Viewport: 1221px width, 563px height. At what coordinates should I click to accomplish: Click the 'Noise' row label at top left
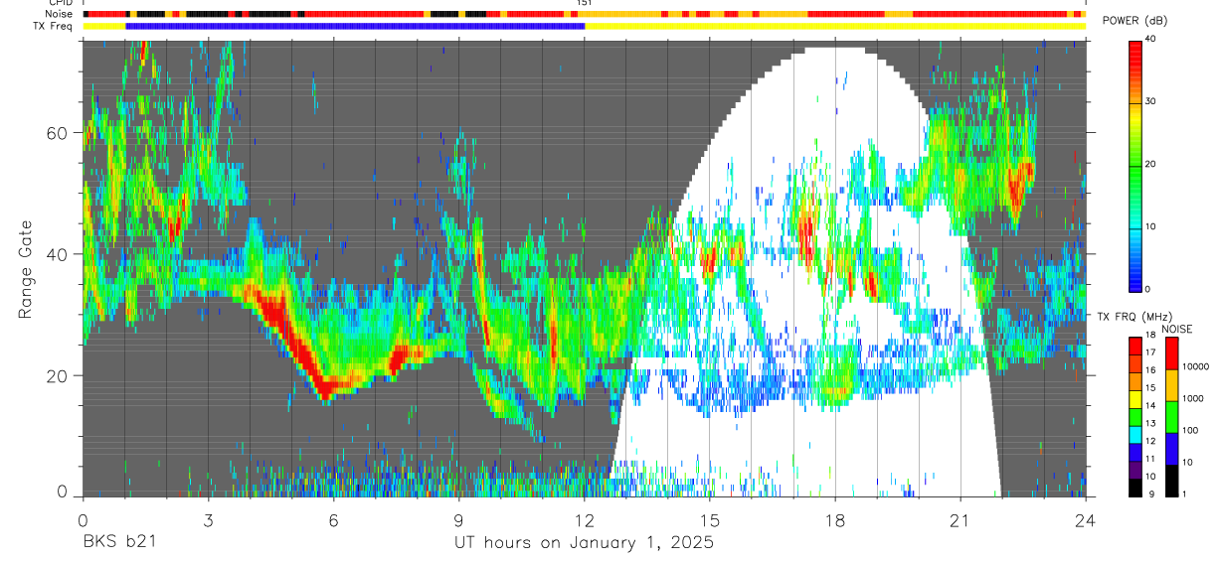(x=61, y=15)
